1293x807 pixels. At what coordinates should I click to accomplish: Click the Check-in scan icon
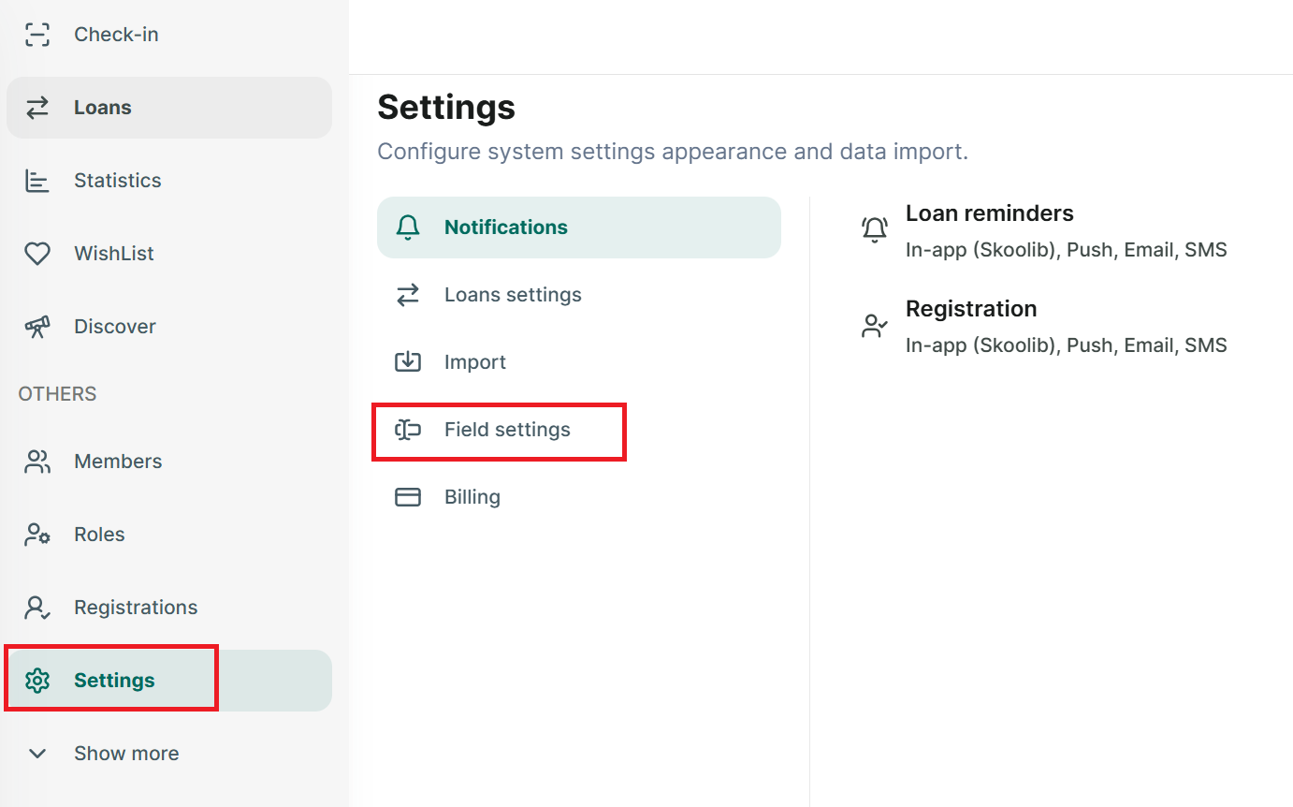(x=37, y=35)
